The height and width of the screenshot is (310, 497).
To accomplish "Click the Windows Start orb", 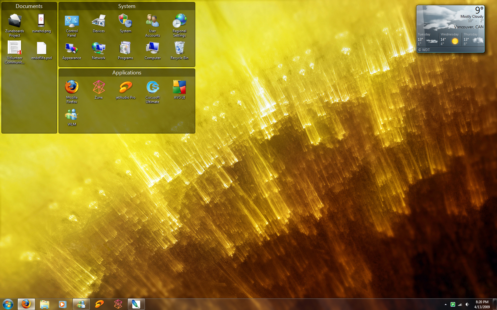I will [8, 304].
